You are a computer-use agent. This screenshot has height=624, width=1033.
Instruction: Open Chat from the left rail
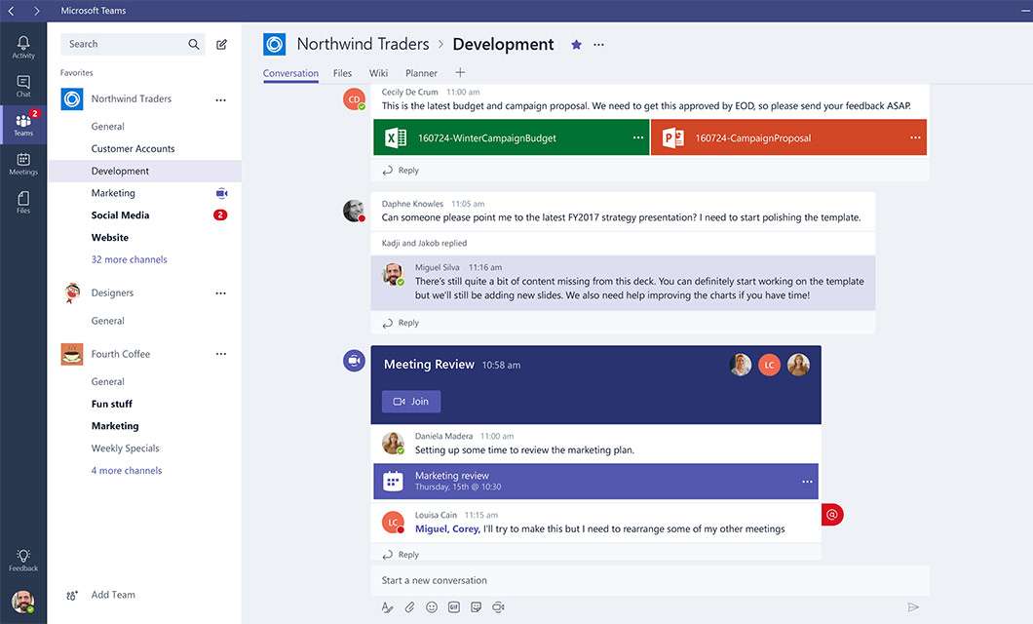[23, 86]
